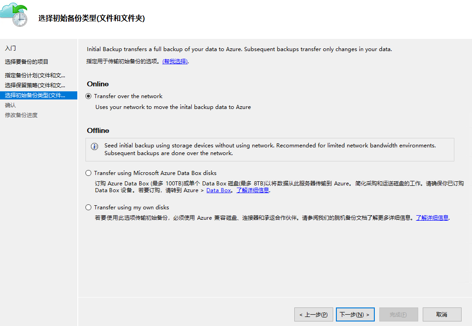Go back with 上一步(P) button
The image size is (472, 326).
tap(314, 315)
